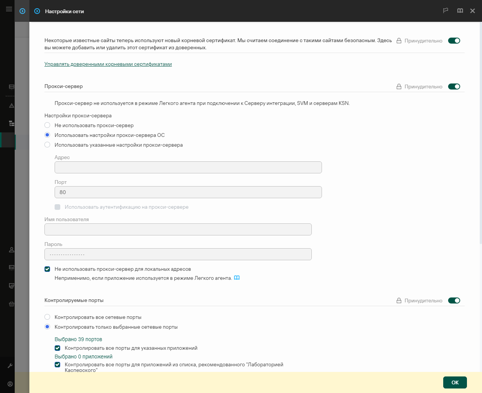The width and height of the screenshot is (482, 393).
Task: Click the Порт field showing 80
Action: 188,192
